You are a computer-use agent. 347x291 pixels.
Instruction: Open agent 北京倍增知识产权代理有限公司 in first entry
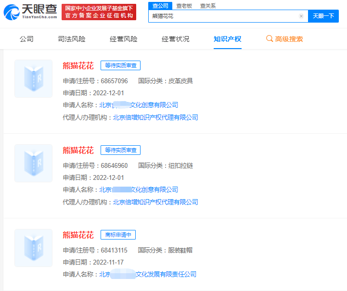coord(155,117)
